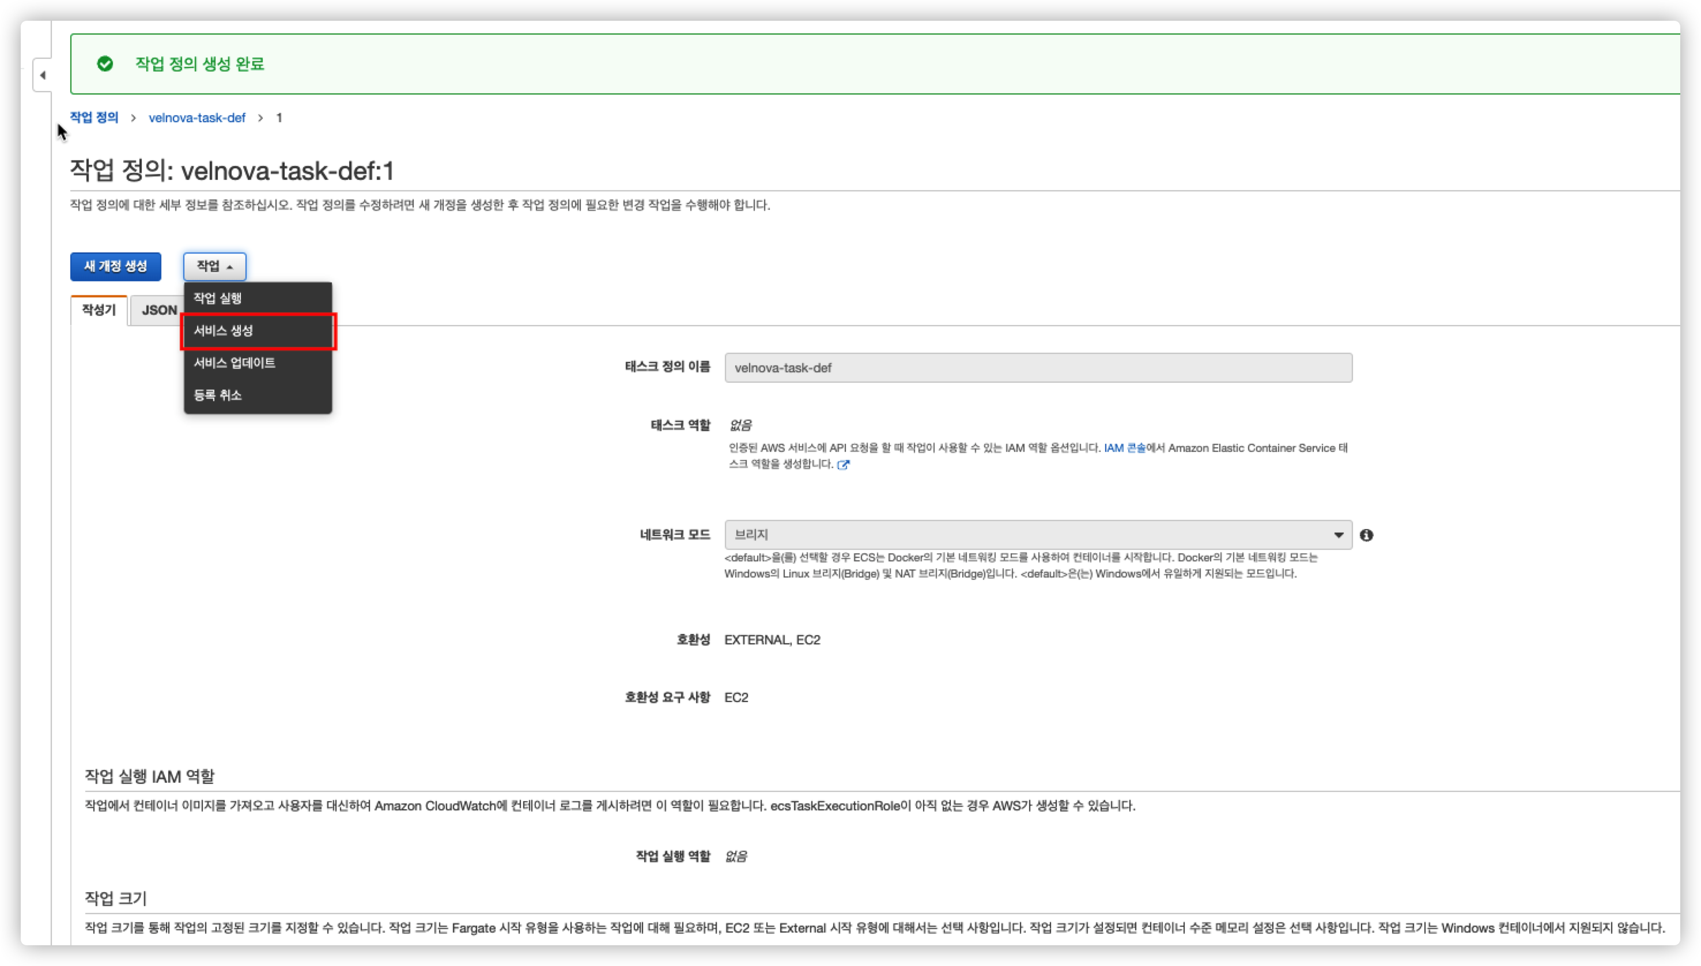The height and width of the screenshot is (966, 1701).
Task: Open 작업 정의 breadcrumb link
Action: pyautogui.click(x=94, y=118)
